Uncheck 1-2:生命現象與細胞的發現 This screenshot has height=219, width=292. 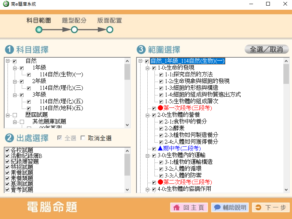(161, 81)
